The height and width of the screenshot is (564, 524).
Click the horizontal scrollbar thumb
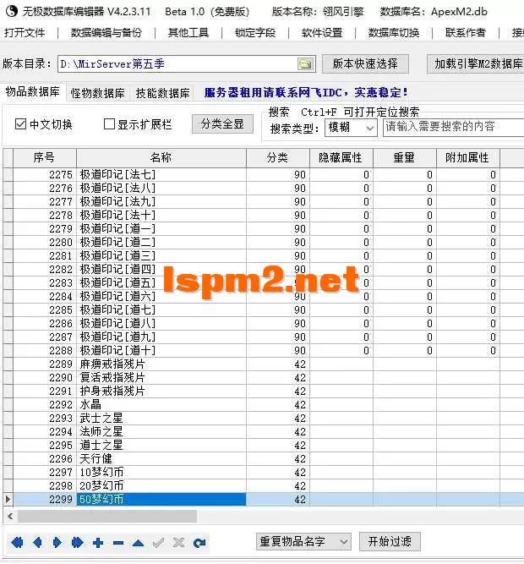107,517
